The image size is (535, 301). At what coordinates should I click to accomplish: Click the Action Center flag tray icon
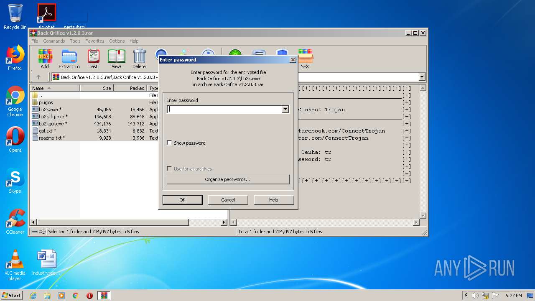click(x=495, y=296)
